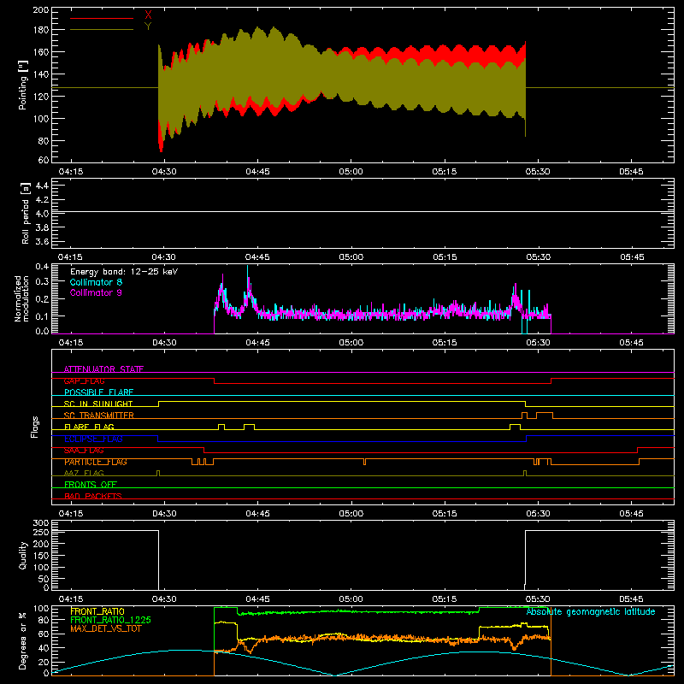This screenshot has width=684, height=684.
Task: Click the Normalized modulation axis title
Action: tap(22, 298)
